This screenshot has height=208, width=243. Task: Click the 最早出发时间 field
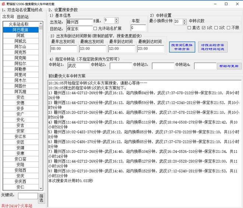tap(63, 49)
